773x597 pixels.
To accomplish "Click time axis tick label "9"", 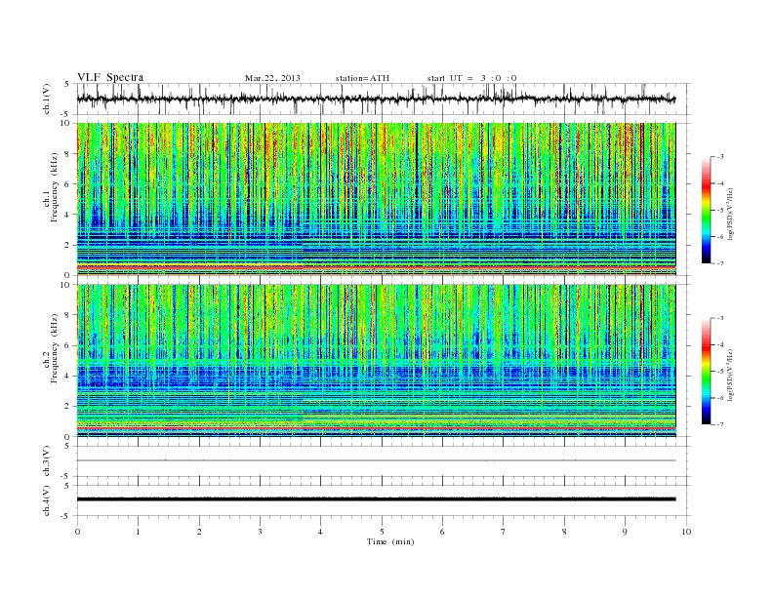I will click(x=625, y=532).
